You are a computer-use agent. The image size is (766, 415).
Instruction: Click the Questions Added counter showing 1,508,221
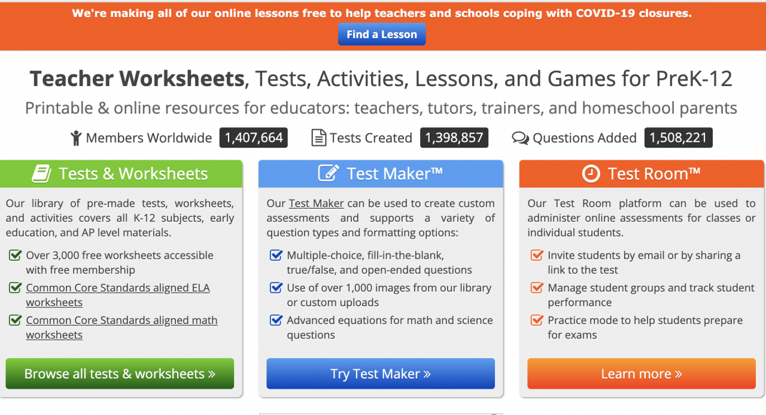click(x=678, y=138)
